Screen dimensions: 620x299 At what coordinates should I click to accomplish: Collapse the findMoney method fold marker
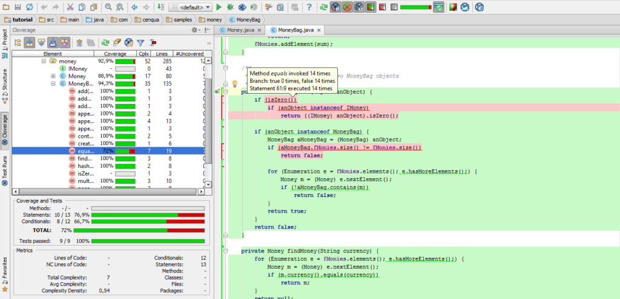(x=226, y=251)
